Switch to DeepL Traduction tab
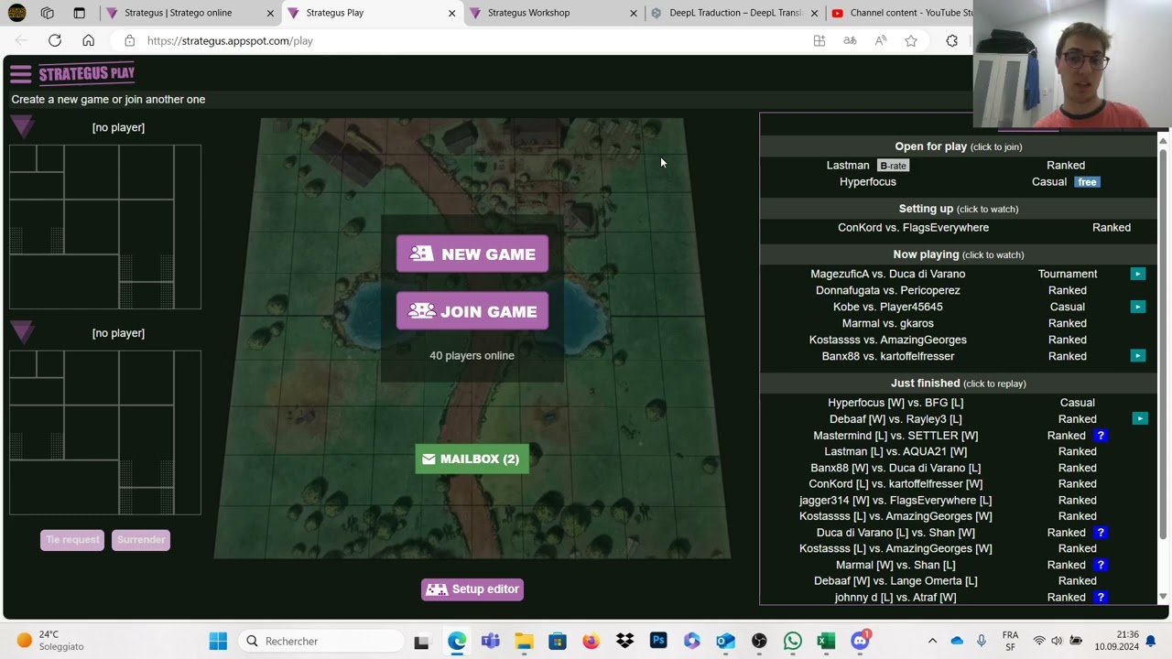The height and width of the screenshot is (659, 1172). point(735,13)
